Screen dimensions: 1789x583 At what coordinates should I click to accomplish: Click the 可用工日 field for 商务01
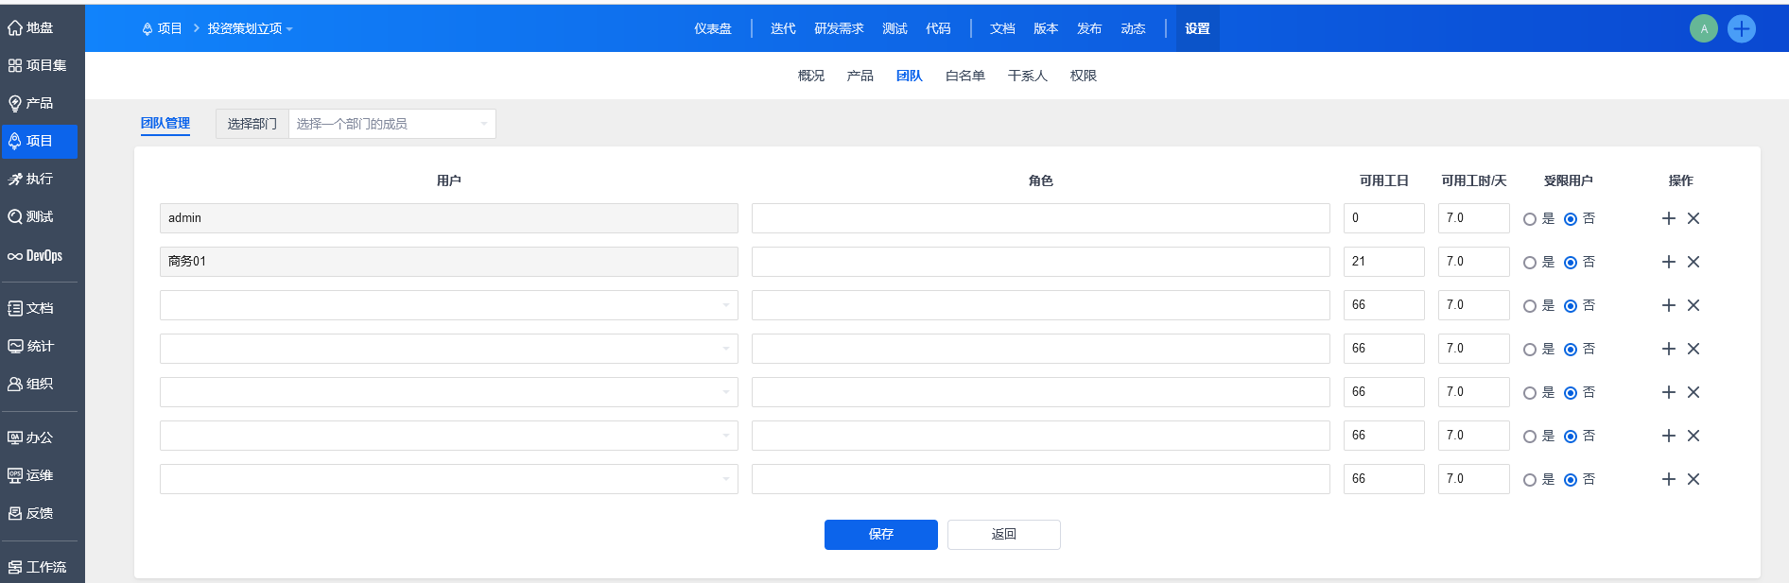coord(1382,262)
